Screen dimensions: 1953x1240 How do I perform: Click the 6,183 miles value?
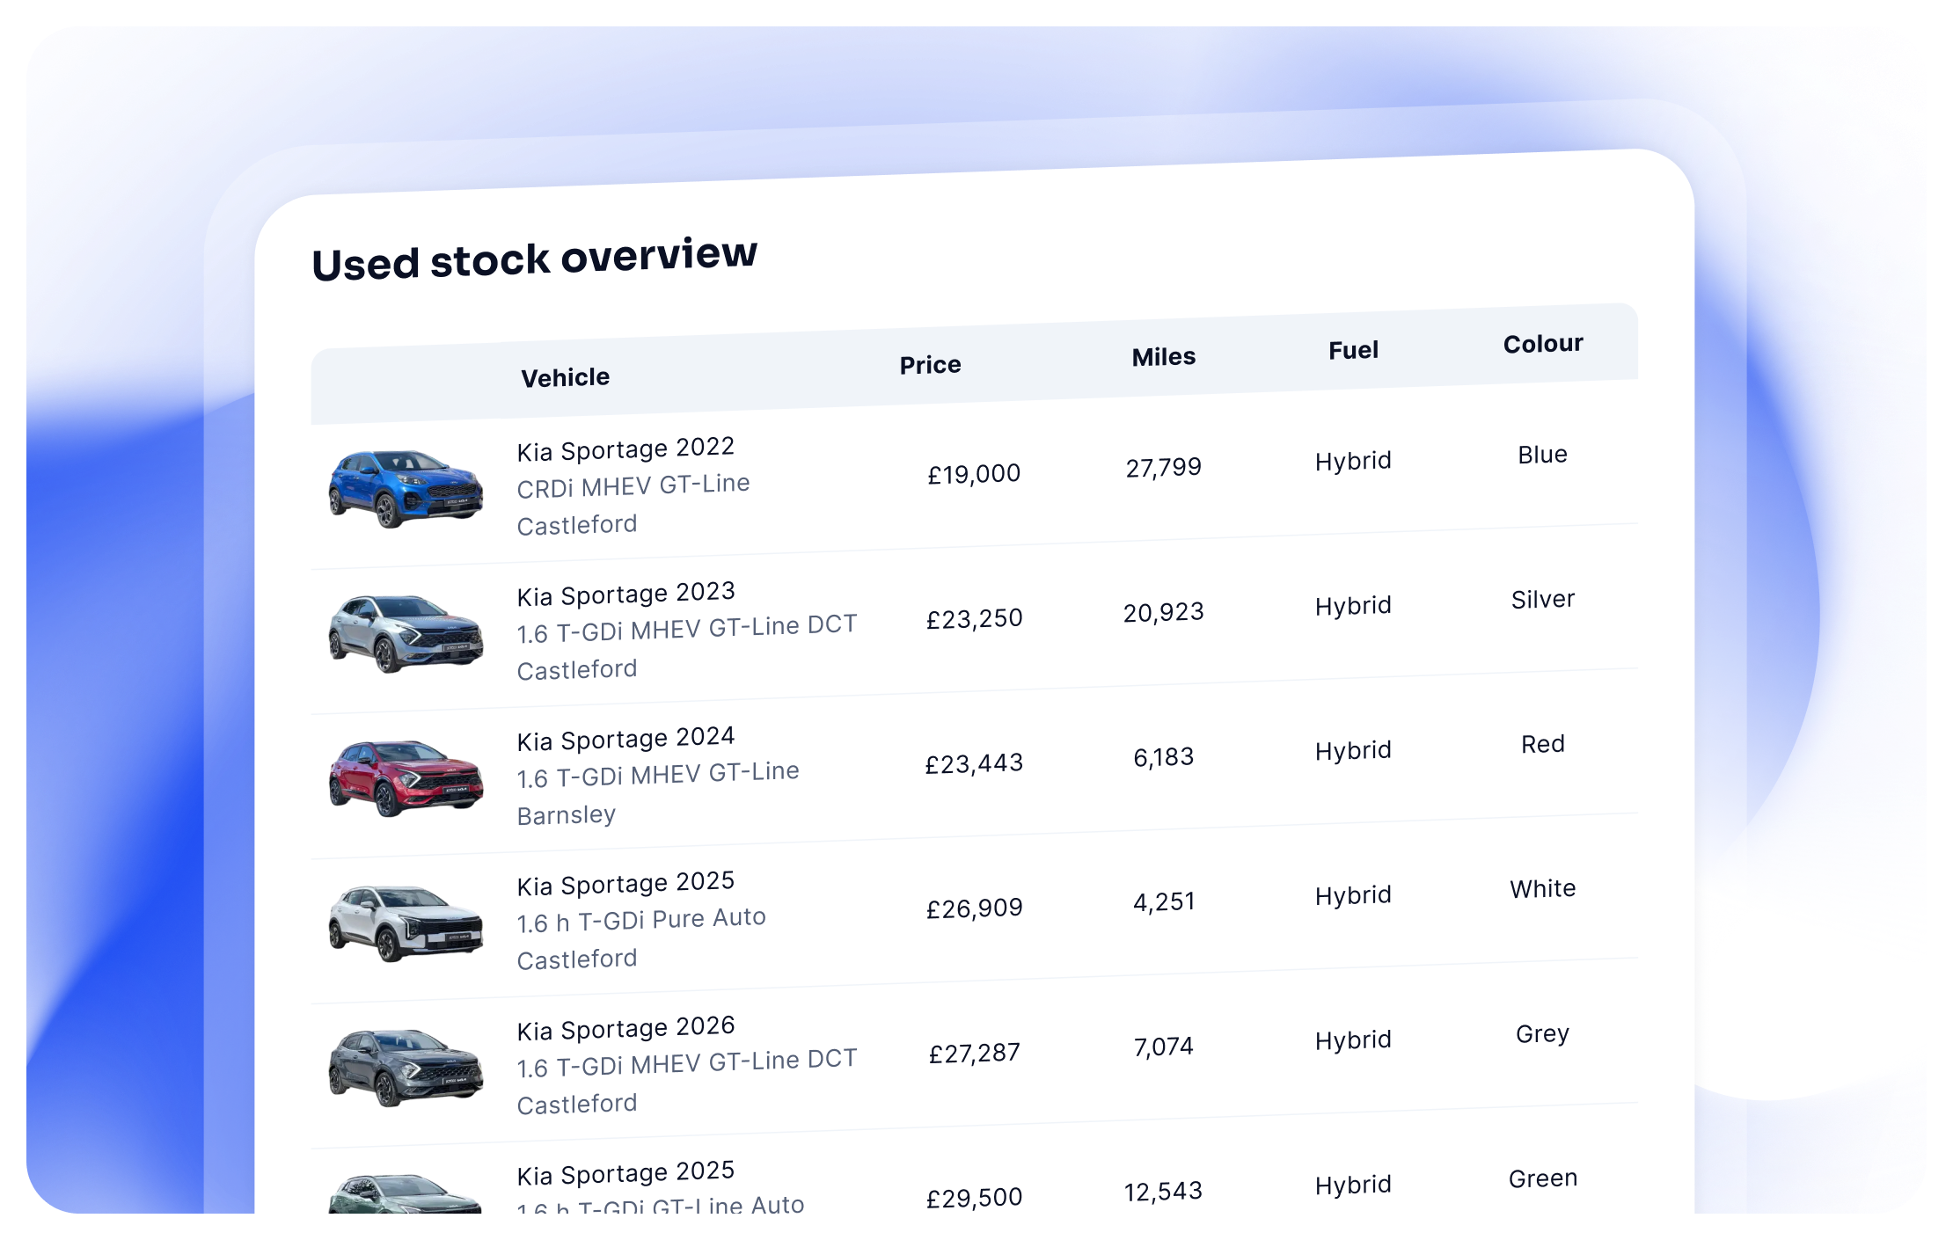(x=1163, y=757)
